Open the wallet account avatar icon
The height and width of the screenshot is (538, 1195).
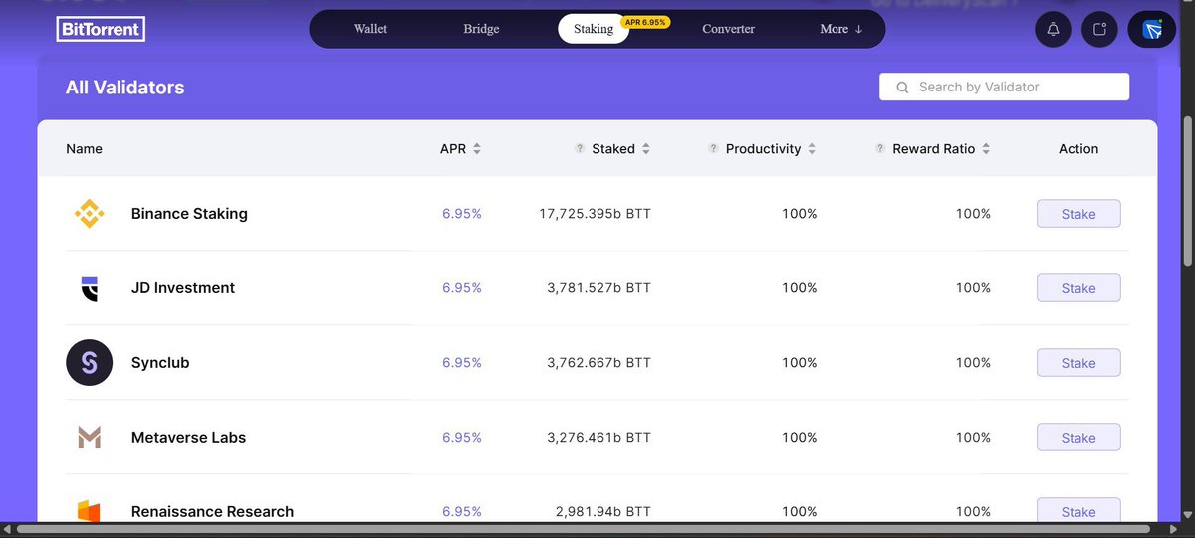(1152, 29)
